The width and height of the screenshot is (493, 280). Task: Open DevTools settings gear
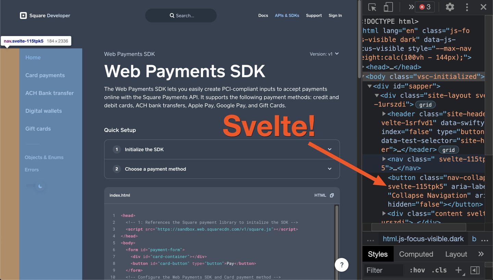(x=450, y=7)
